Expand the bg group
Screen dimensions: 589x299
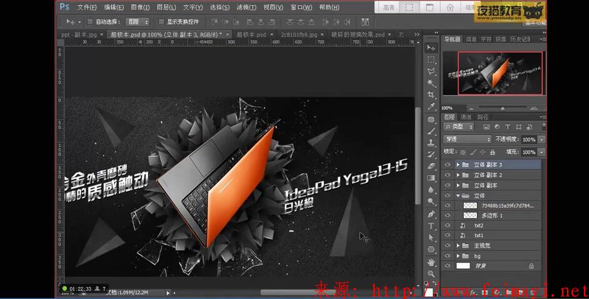tap(458, 256)
